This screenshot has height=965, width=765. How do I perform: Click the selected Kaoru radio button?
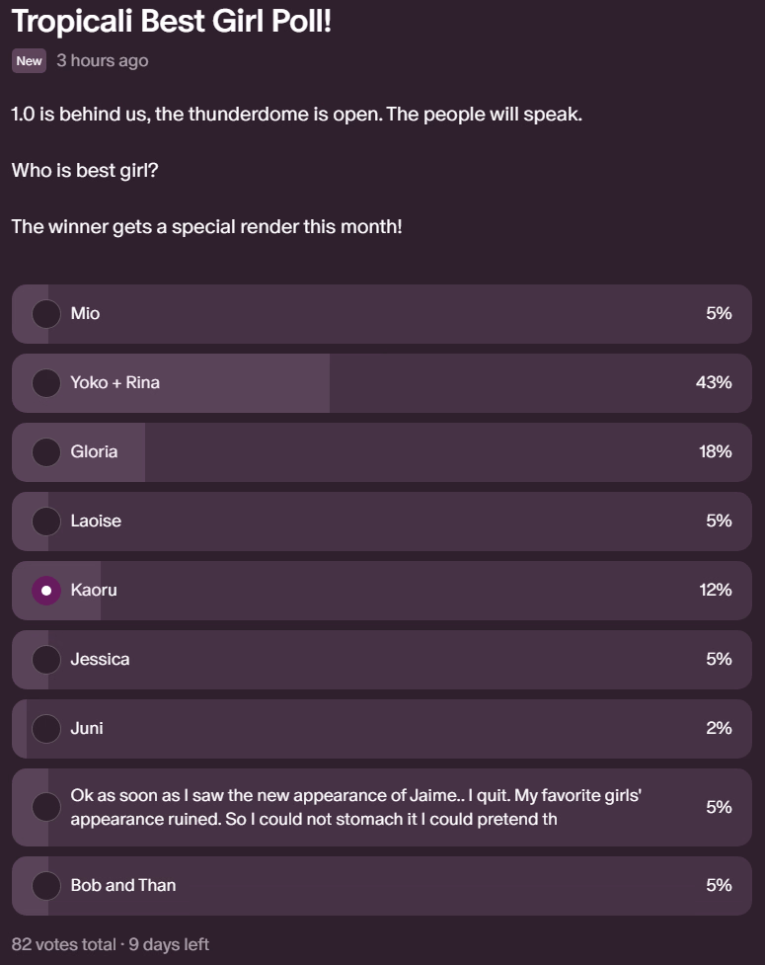tap(46, 591)
